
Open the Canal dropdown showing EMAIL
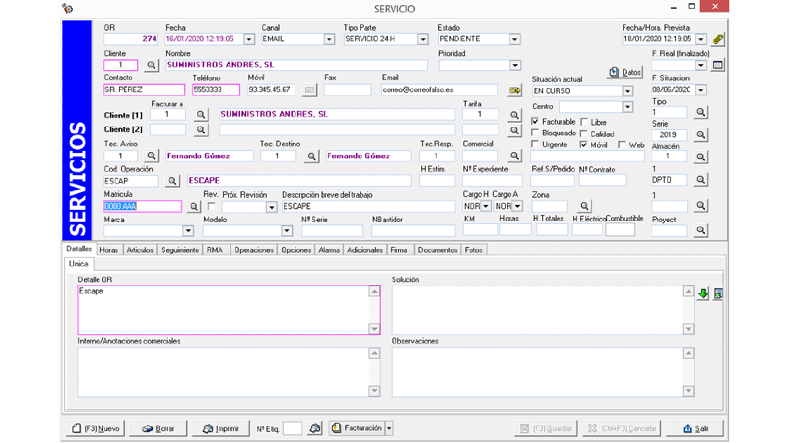pyautogui.click(x=329, y=39)
